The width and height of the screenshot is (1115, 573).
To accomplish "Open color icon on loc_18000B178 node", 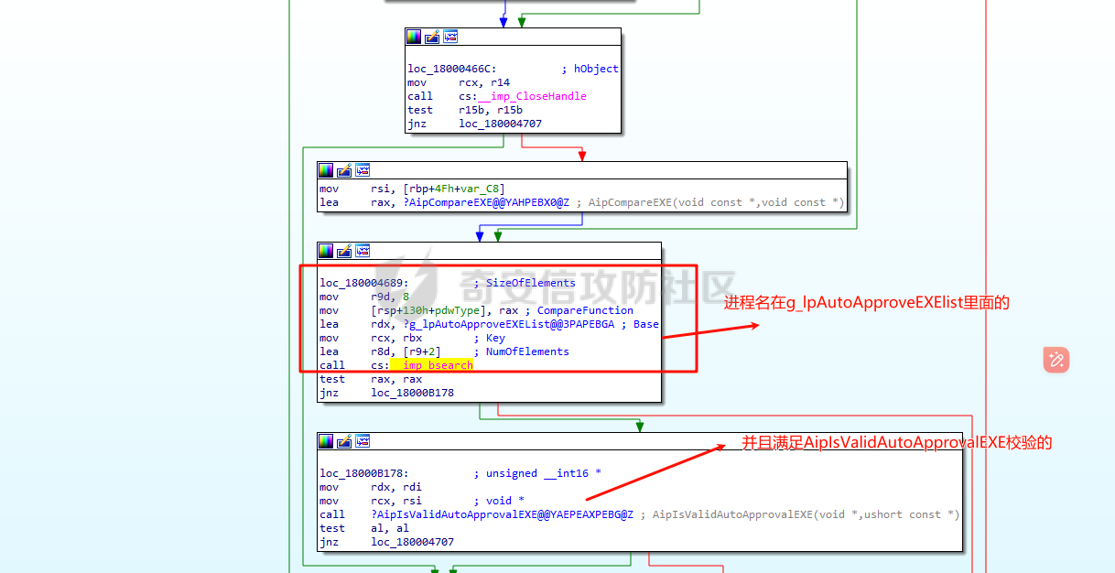I will click(326, 441).
